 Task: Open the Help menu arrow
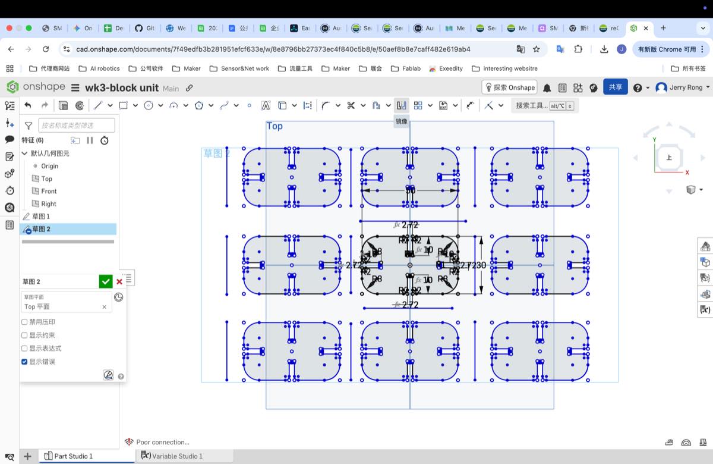647,88
